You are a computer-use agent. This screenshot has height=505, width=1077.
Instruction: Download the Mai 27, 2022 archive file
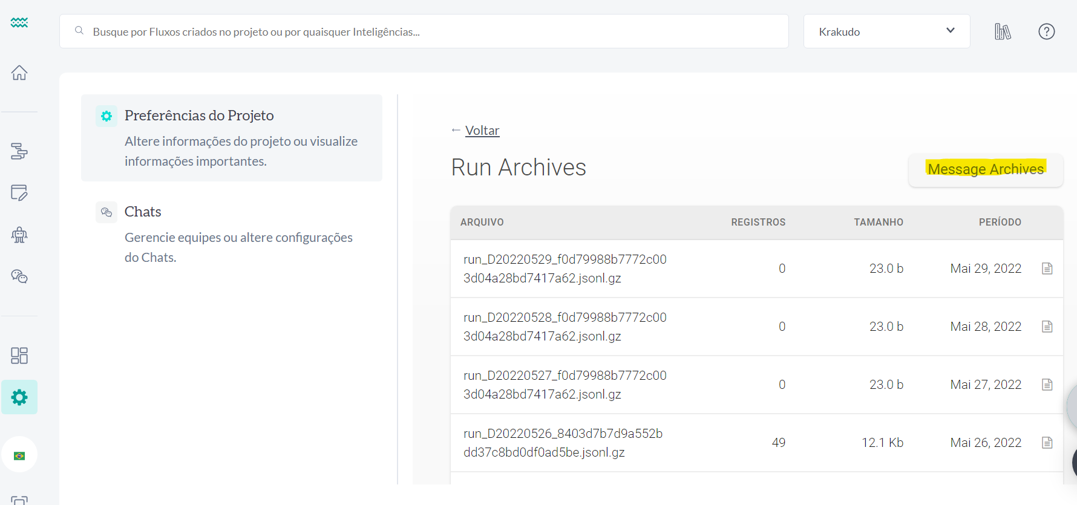click(1047, 385)
